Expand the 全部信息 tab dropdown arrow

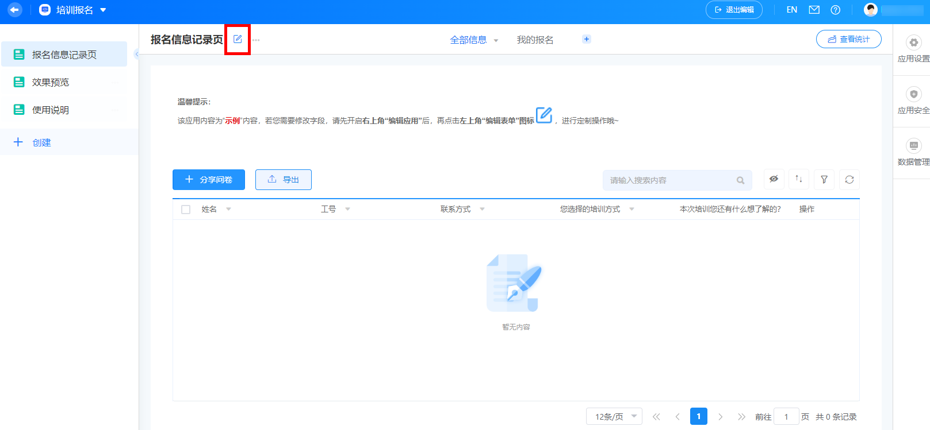496,40
